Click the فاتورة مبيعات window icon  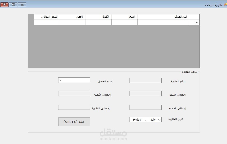click(225, 5)
